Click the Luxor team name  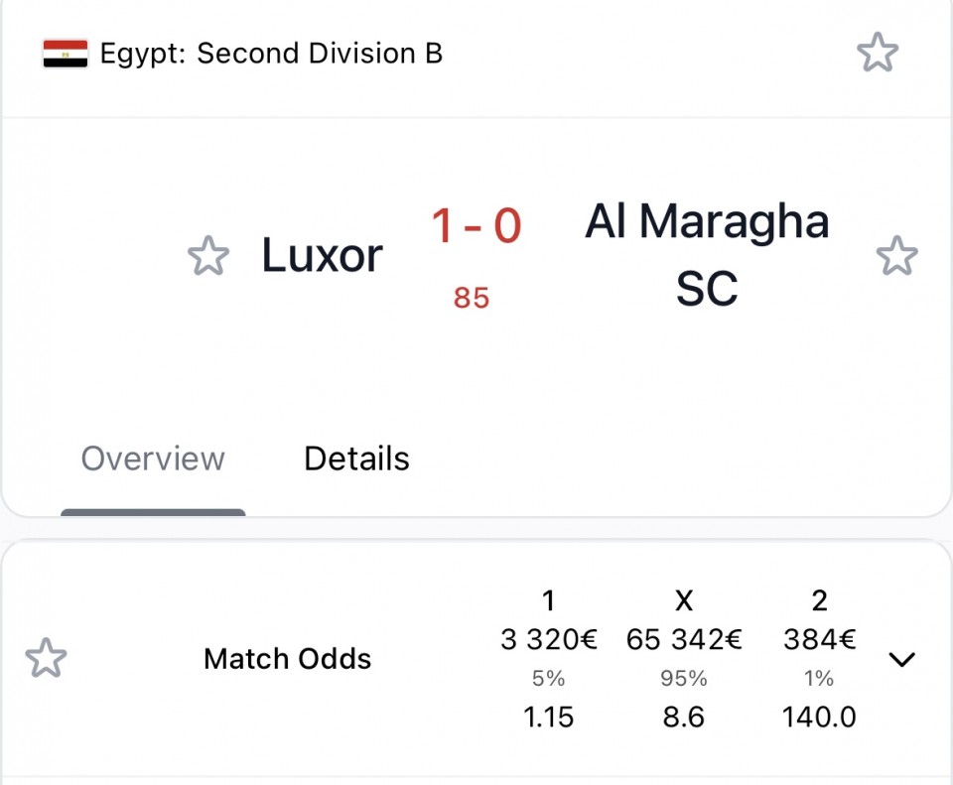click(322, 256)
